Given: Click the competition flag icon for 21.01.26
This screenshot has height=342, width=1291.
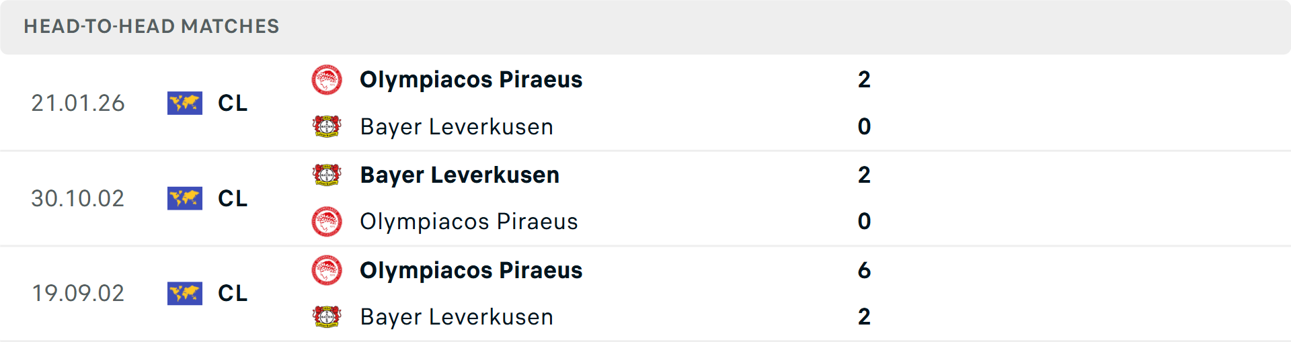Looking at the screenshot, I should (x=185, y=103).
